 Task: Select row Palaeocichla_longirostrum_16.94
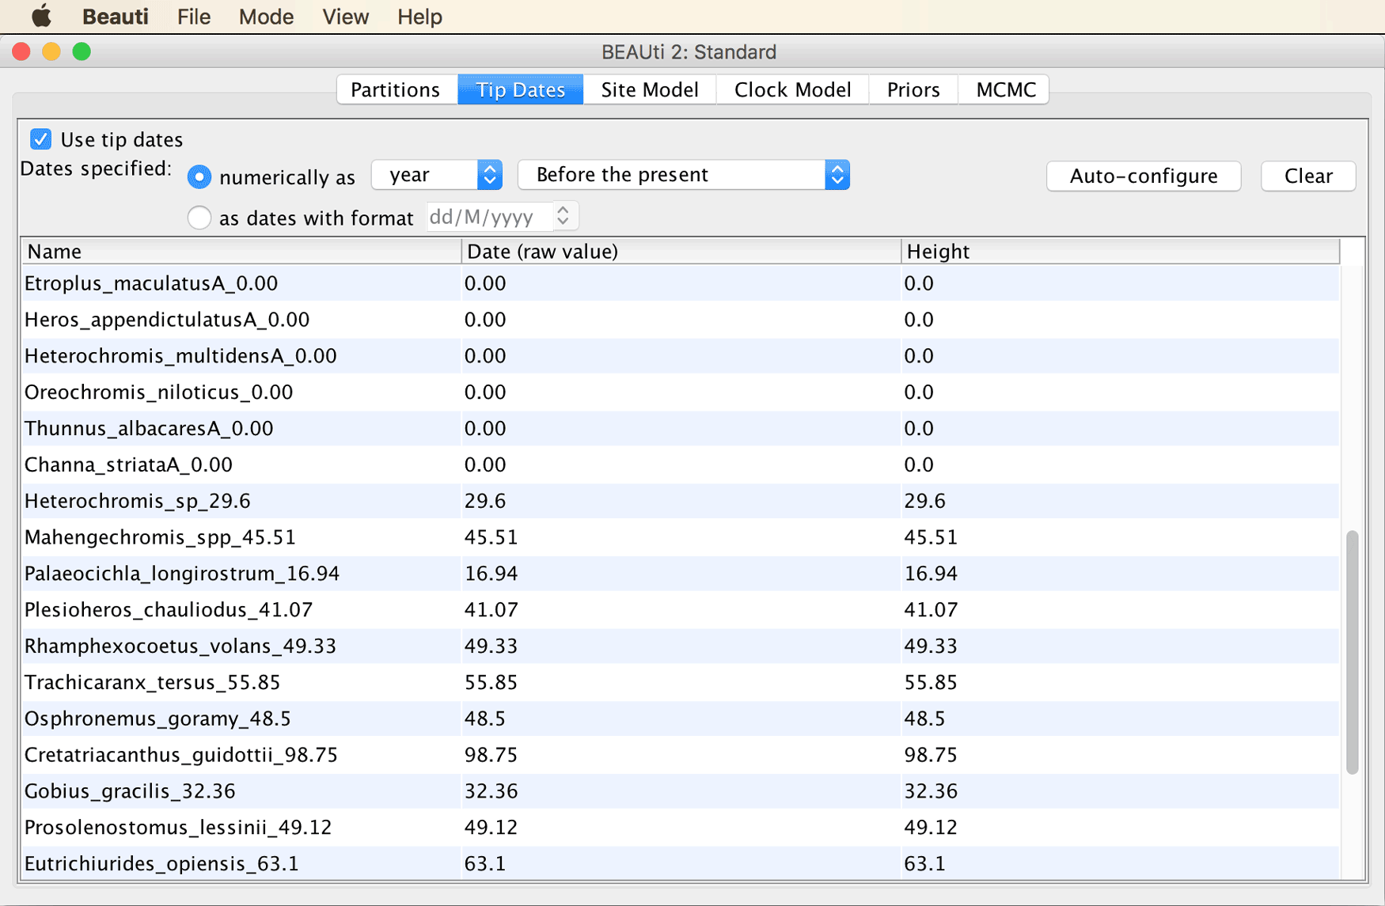pos(681,574)
